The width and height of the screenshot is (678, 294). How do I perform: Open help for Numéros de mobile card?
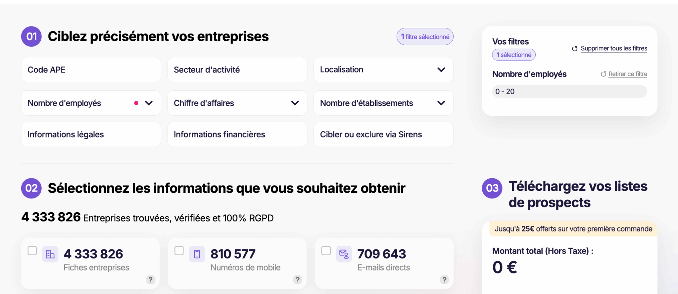(x=298, y=280)
